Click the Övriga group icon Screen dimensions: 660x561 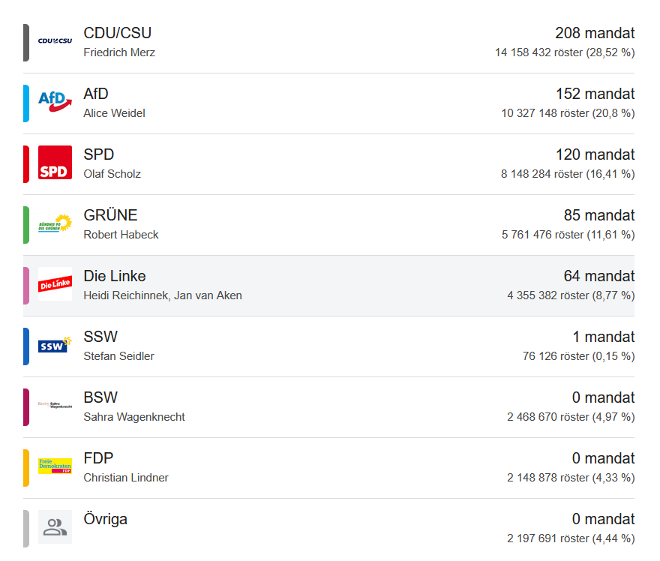[x=55, y=527]
